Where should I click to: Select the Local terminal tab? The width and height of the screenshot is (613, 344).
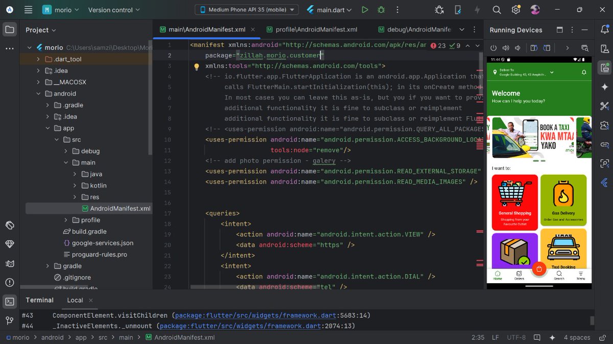[x=75, y=300]
